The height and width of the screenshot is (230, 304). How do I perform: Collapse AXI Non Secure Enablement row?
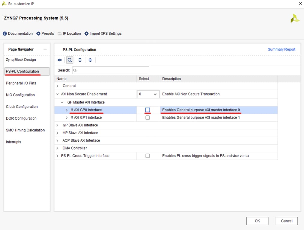[57, 94]
